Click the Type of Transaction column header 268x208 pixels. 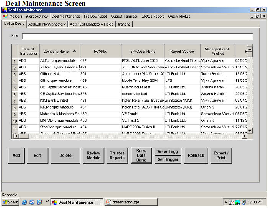coord(29,51)
